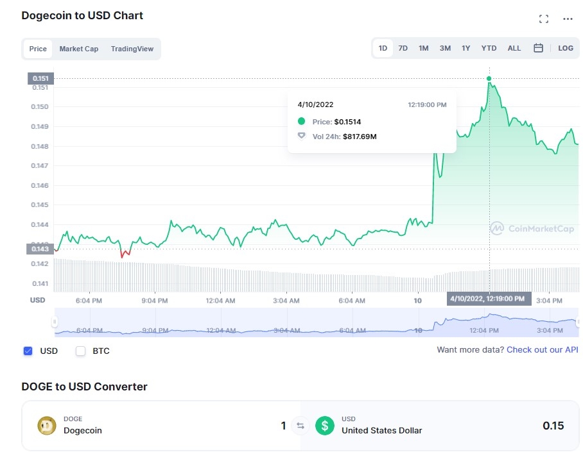The height and width of the screenshot is (459, 583).
Task: Select the 1Y time range
Action: pyautogui.click(x=466, y=48)
